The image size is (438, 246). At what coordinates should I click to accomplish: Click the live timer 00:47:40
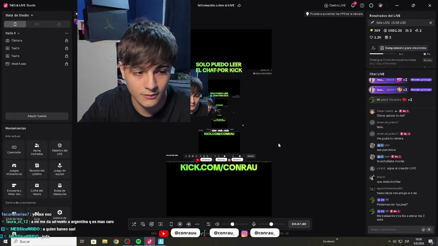point(299,224)
